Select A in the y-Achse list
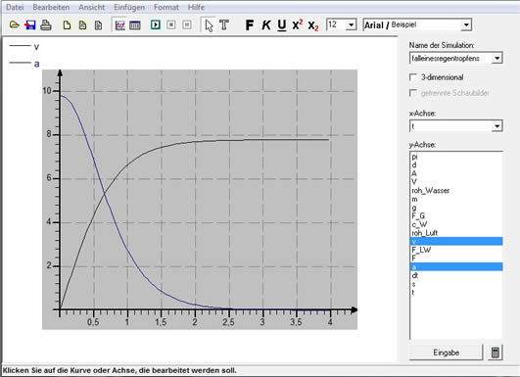 pyautogui.click(x=456, y=173)
